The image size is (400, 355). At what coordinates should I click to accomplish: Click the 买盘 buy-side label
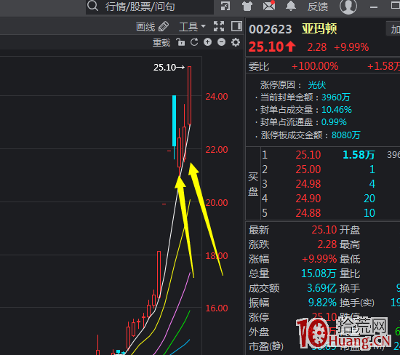pyautogui.click(x=253, y=184)
